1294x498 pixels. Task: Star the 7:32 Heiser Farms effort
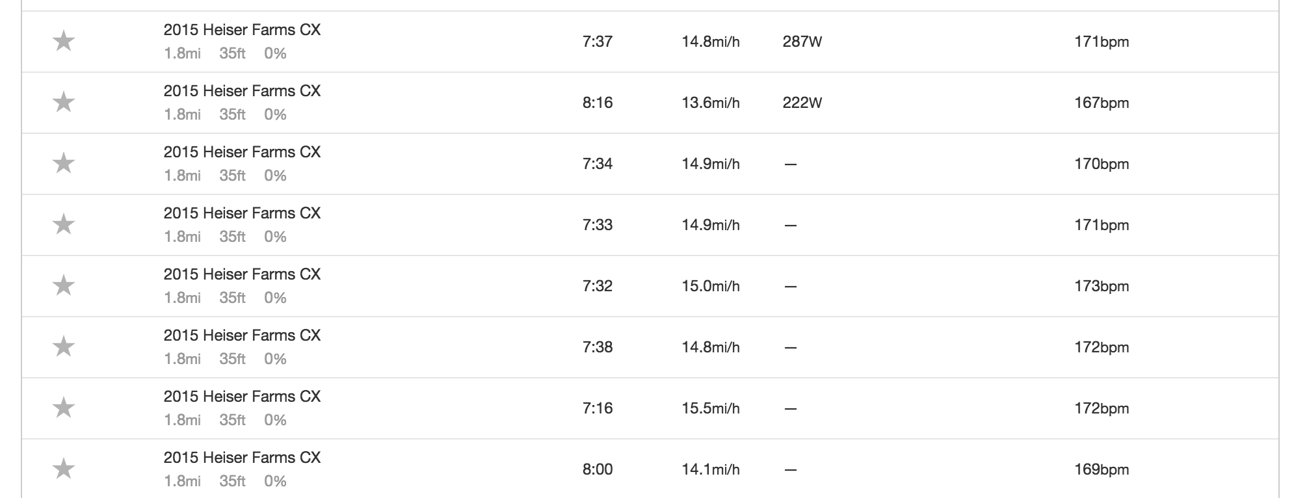click(x=64, y=286)
